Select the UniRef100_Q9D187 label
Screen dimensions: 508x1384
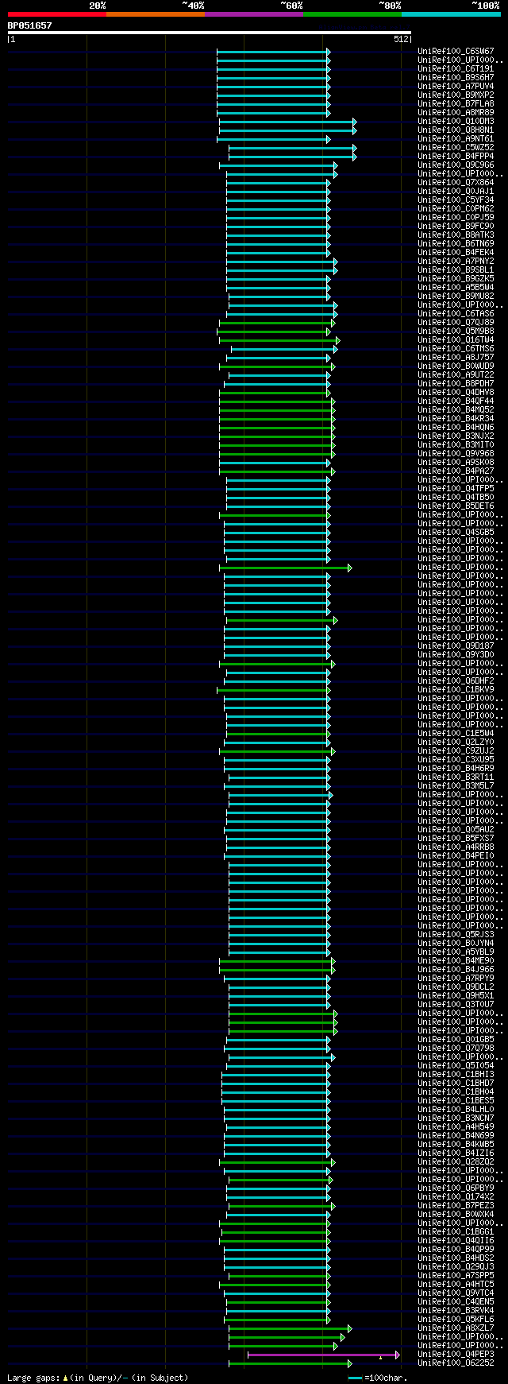point(456,646)
